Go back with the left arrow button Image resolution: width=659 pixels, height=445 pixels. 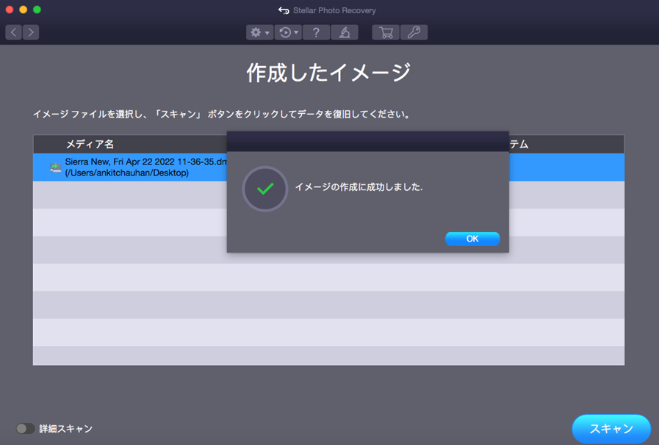pyautogui.click(x=13, y=32)
